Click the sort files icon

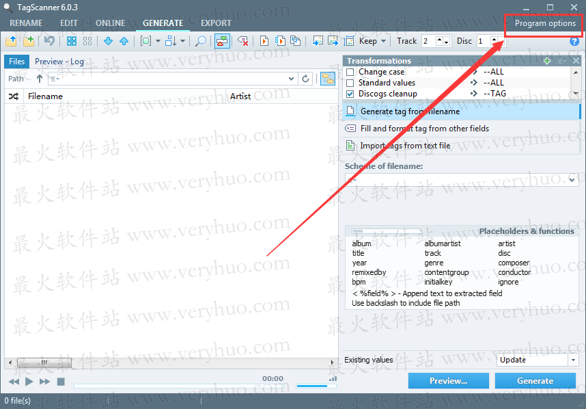click(x=171, y=41)
